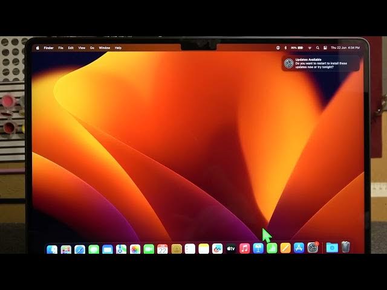This screenshot has width=387, height=290.
Task: Open Calendar showing 22 in Dock
Action: point(163,249)
